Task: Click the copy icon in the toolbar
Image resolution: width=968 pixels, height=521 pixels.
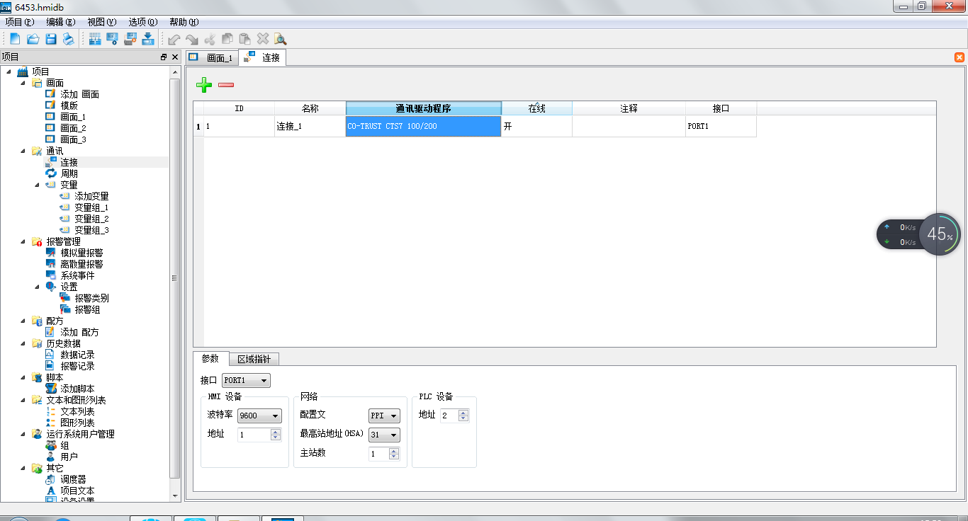Action: click(227, 40)
